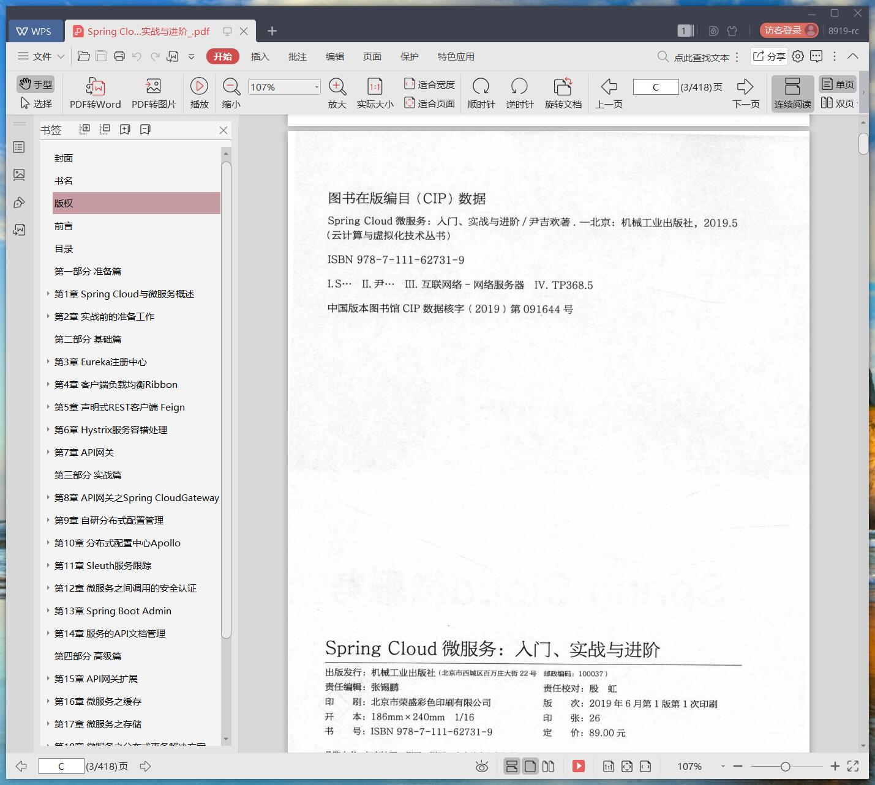This screenshot has width=875, height=785.
Task: Start slideshow with 播放 button
Action: coord(199,93)
